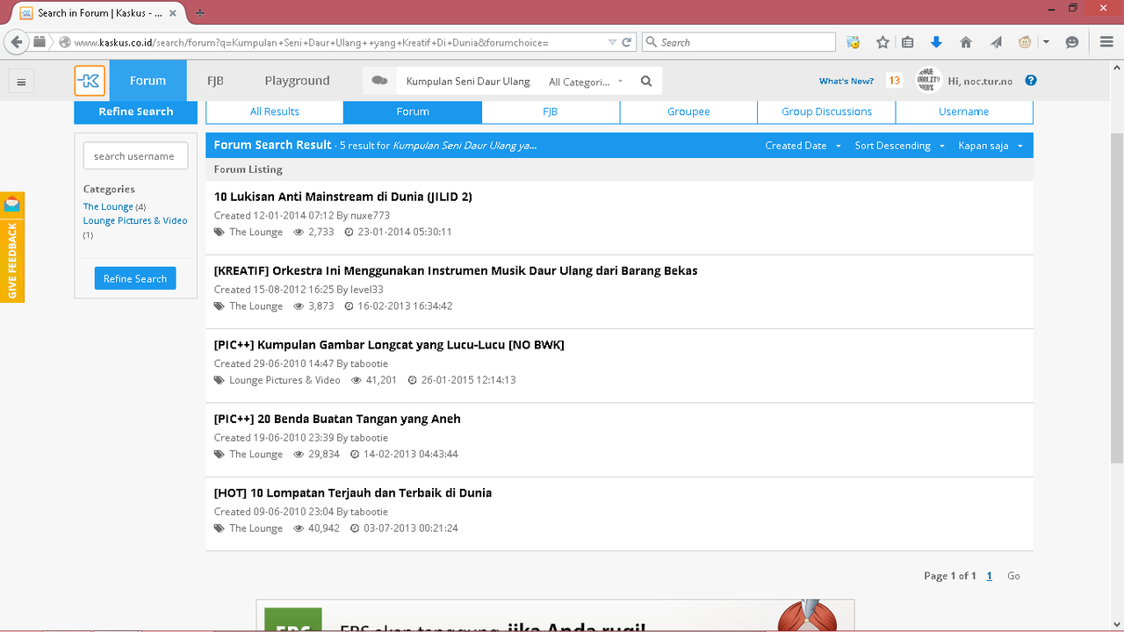The width and height of the screenshot is (1124, 632).
Task: Click Go next to the page number
Action: pyautogui.click(x=1013, y=577)
